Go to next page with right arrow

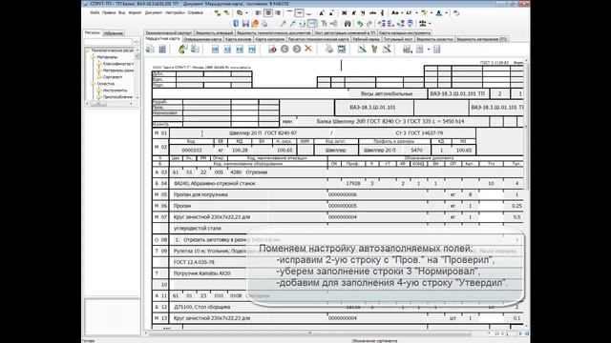[297, 49]
